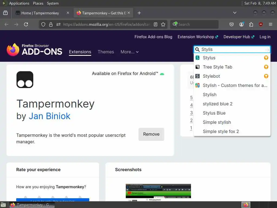This screenshot has height=208, width=277.
Task: Click the Firefox Add-ons logo
Action: coord(34,50)
